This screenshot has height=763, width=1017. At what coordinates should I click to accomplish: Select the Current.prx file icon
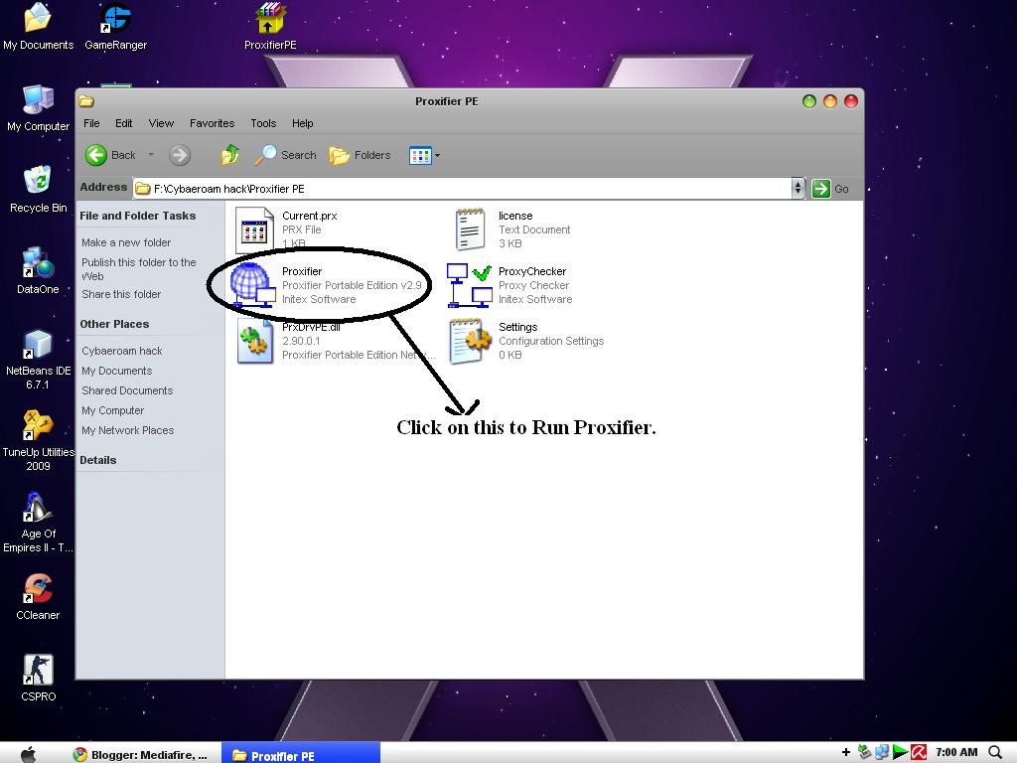click(254, 229)
